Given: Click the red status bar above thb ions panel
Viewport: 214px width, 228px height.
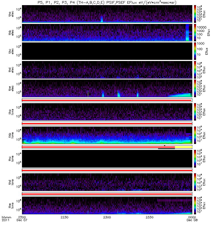Looking at the screenshot, I should tap(107, 124).
